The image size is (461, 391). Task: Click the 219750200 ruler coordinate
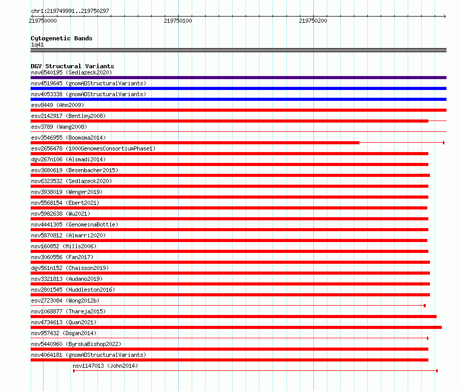click(x=313, y=21)
